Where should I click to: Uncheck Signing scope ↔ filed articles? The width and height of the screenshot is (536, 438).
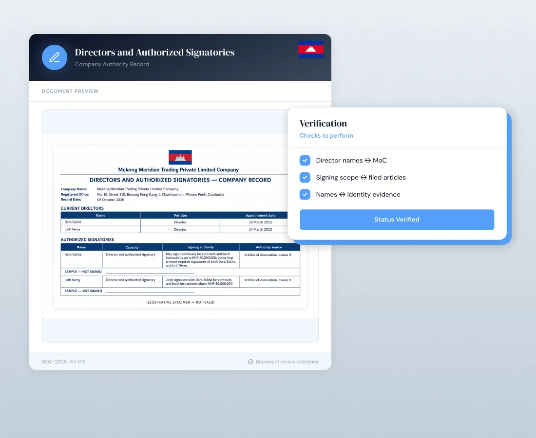[305, 178]
